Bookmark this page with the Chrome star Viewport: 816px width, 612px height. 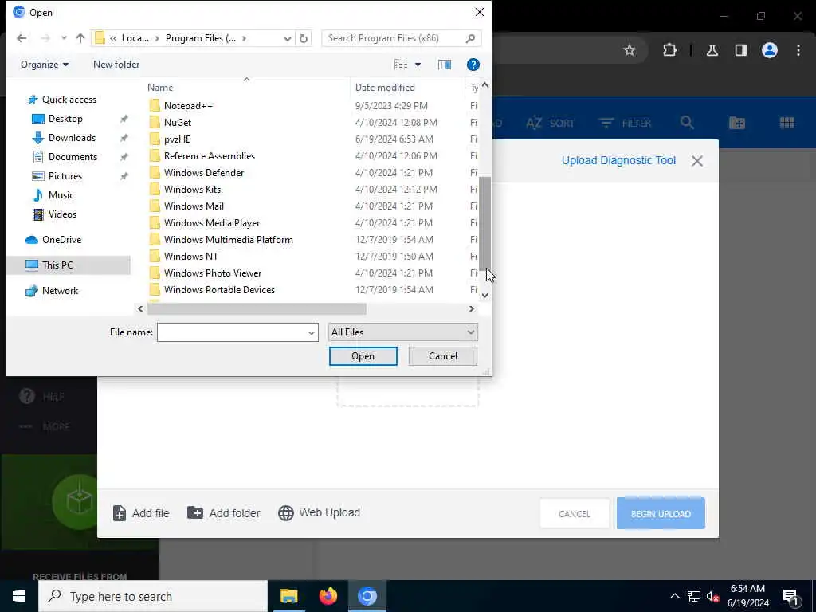(x=630, y=50)
